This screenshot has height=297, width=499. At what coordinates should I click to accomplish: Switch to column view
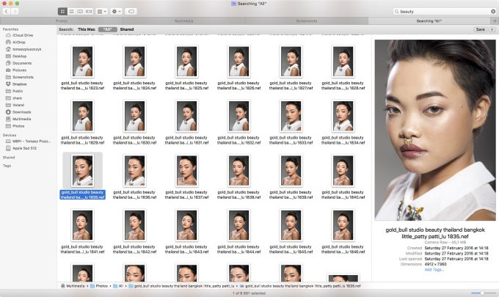tap(80, 12)
